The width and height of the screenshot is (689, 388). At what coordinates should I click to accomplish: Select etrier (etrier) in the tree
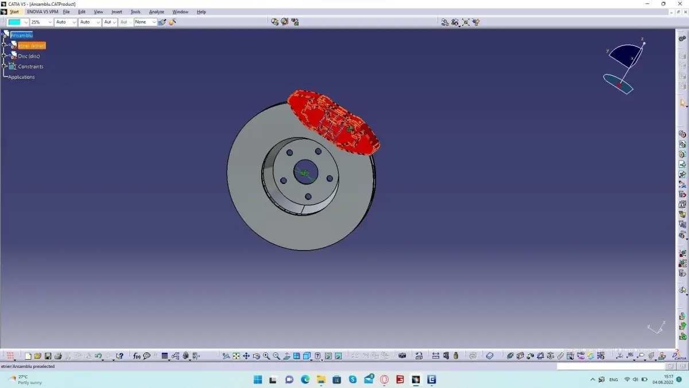tap(32, 45)
